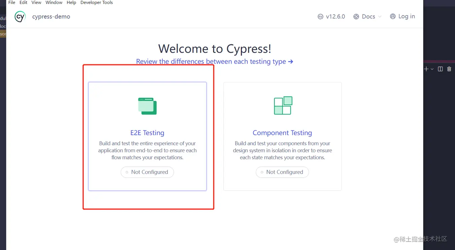
Task: Open the differences between testing types link
Action: (215, 61)
